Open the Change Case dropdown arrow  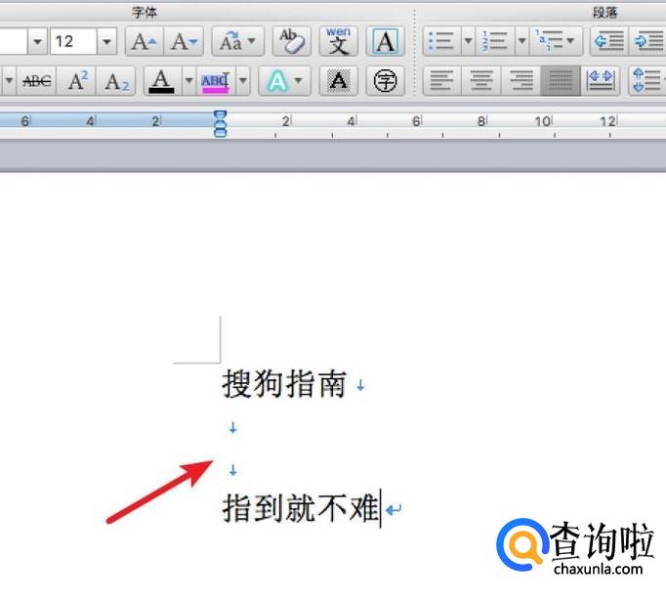(252, 41)
